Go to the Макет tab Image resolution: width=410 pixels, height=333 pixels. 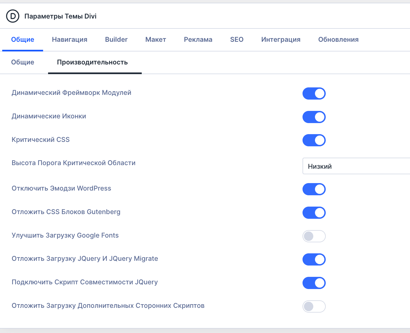(x=156, y=40)
